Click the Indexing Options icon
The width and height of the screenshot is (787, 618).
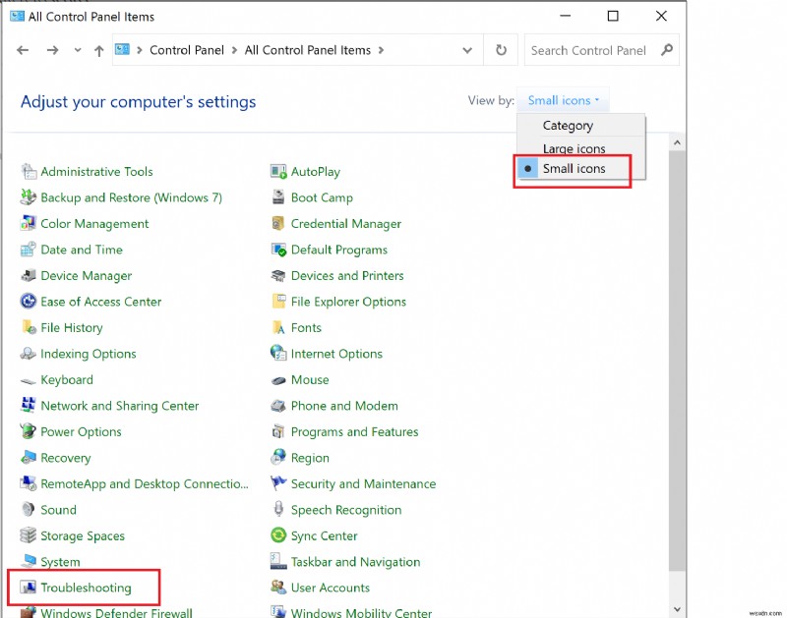(29, 354)
